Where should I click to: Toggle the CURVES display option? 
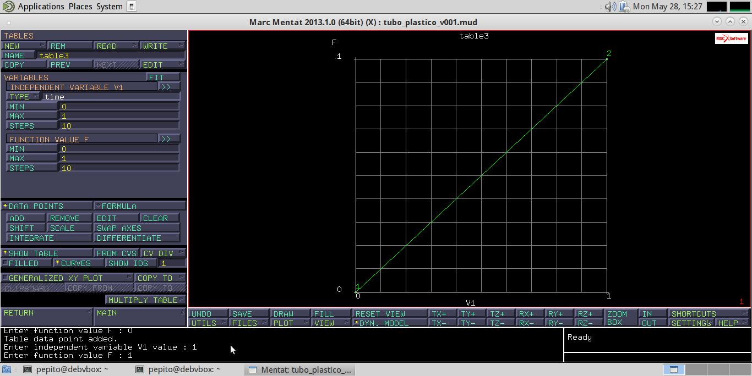[79, 263]
